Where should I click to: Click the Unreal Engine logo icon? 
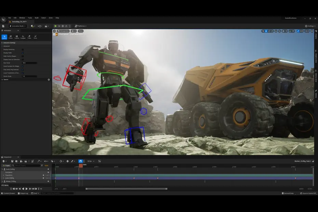click(x=3, y=20)
